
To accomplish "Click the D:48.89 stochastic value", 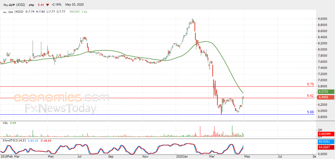I will coord(45,141).
